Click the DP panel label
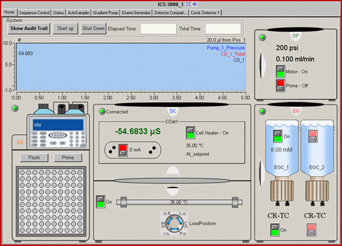 (x=295, y=36)
